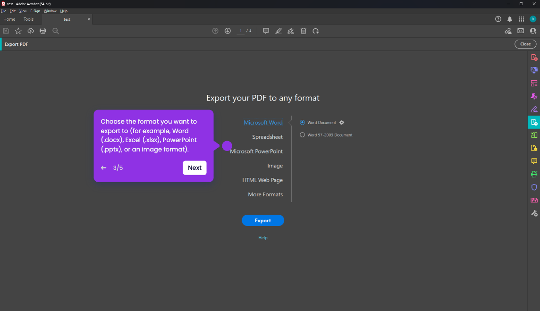Click the blue Export button
540x311 pixels.
(263, 220)
